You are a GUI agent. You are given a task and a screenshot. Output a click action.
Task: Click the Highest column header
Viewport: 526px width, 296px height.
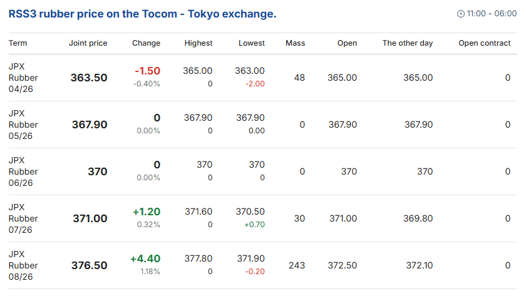pos(198,43)
